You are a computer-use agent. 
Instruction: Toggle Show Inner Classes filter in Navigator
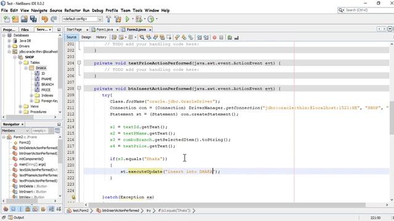pos(36,209)
